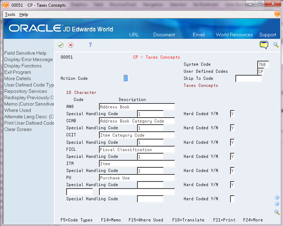Choose Clear Screen

(x=18, y=129)
